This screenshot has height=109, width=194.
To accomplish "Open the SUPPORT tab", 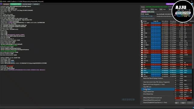I will (x=36, y=4).
